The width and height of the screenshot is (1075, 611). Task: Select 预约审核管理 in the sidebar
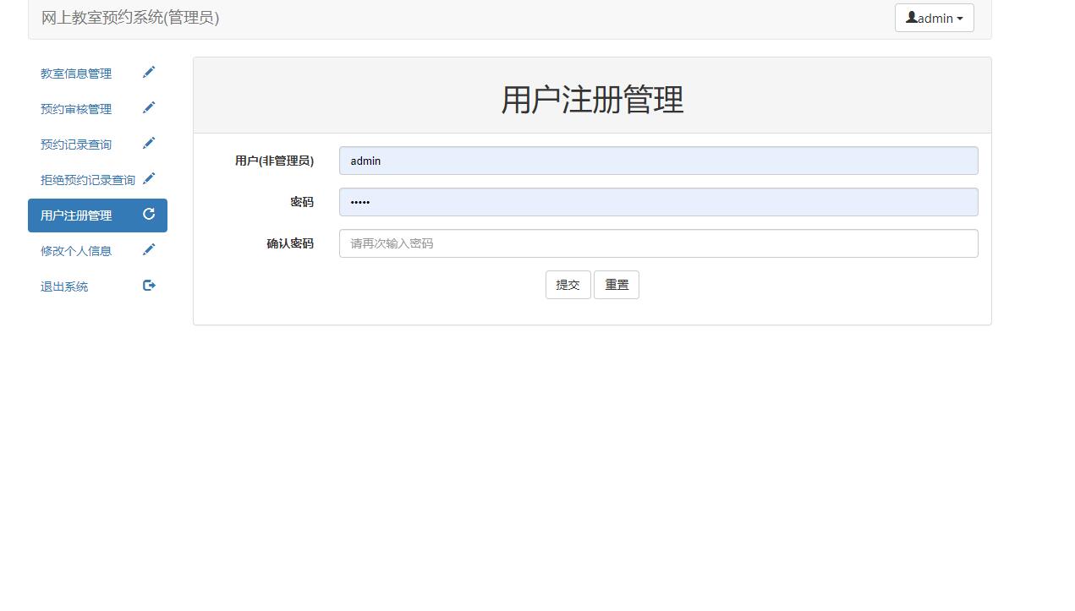pyautogui.click(x=75, y=109)
